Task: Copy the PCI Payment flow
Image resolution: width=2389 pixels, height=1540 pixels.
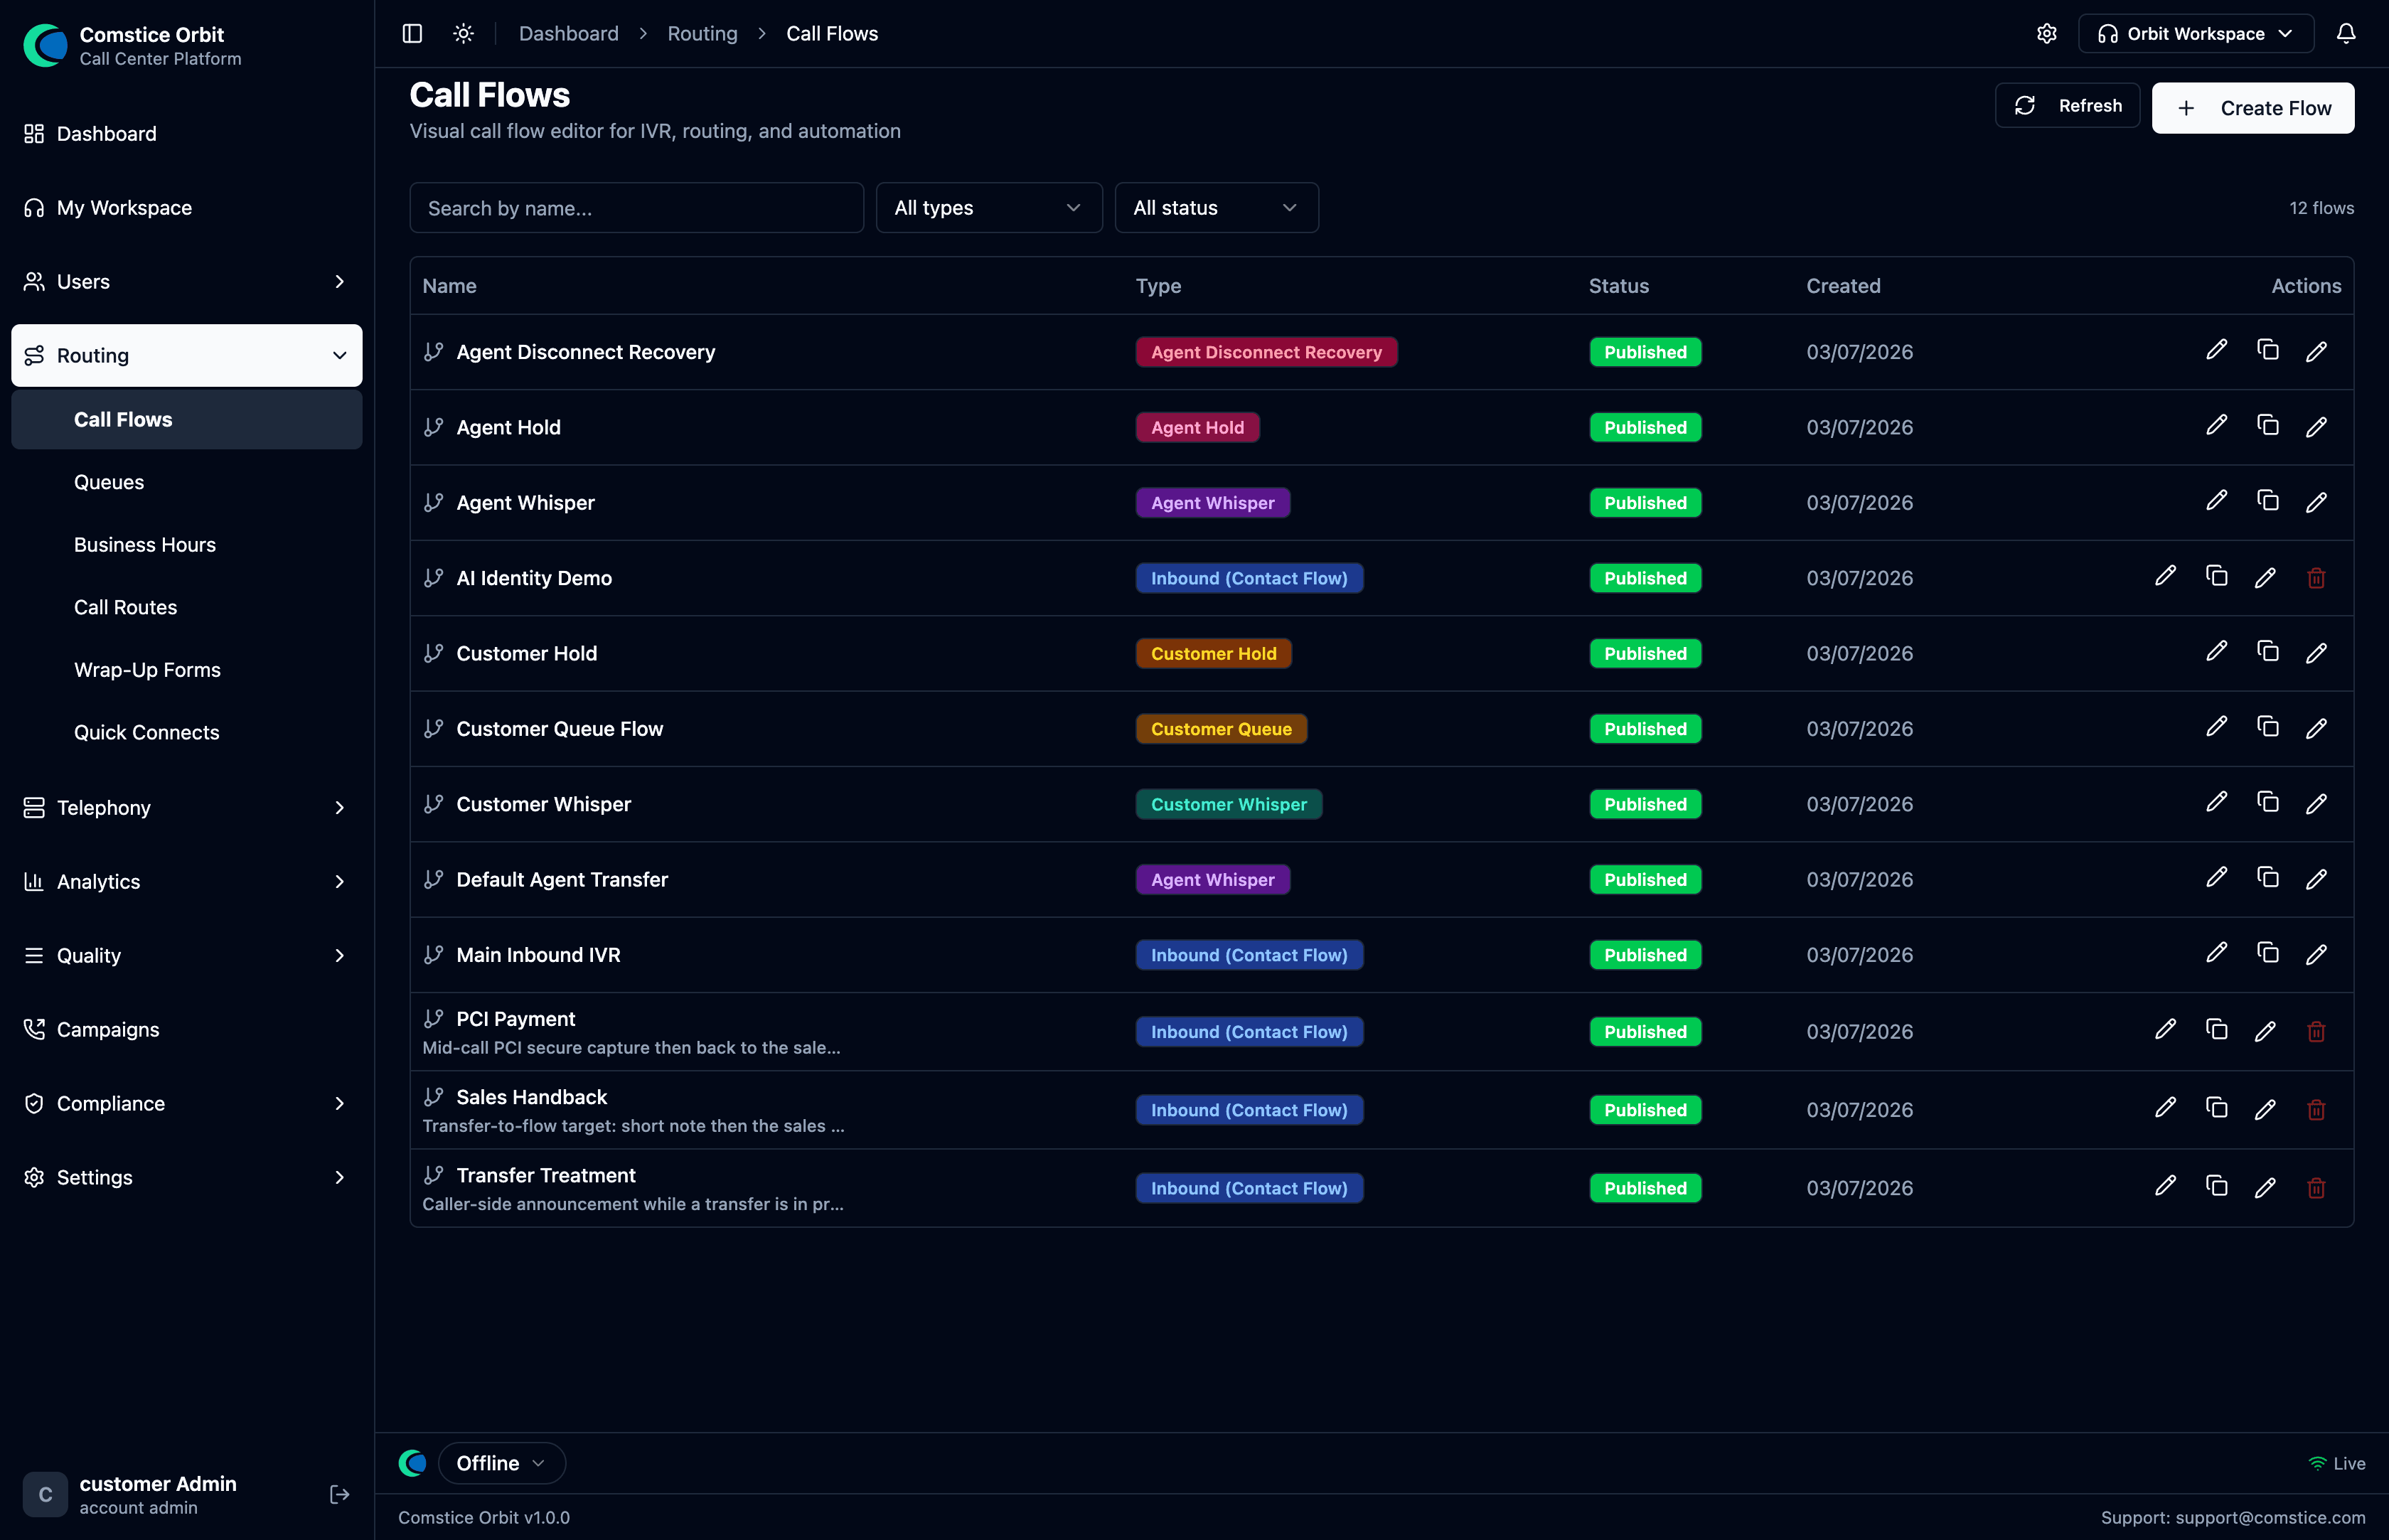Action: [2216, 1030]
